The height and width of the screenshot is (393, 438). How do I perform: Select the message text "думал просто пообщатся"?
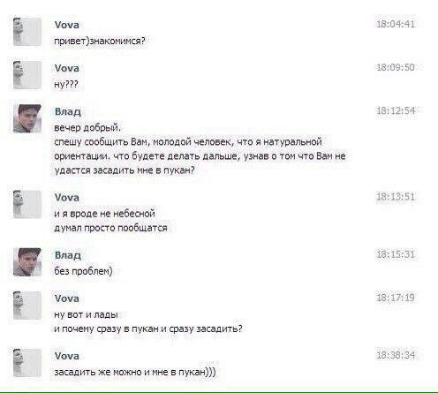click(x=110, y=228)
